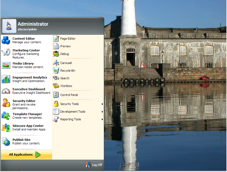227x172 pixels.
Task: Launch Content Editor by its title
Action: [x=24, y=39]
